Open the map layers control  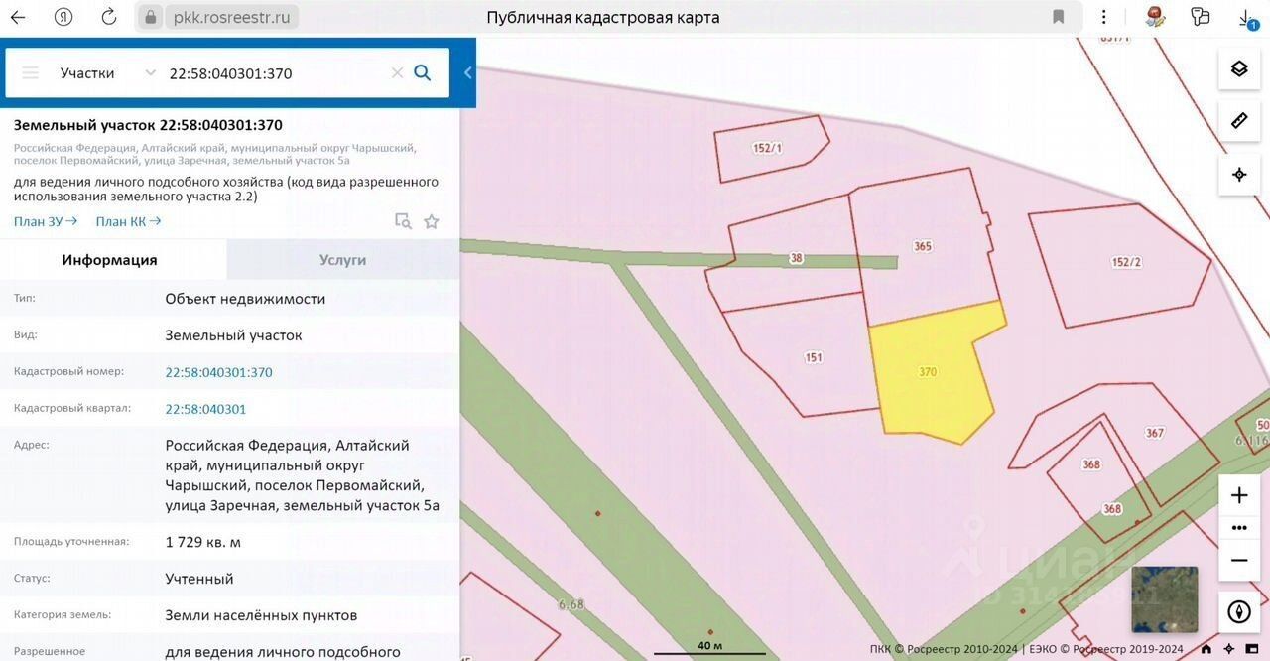(x=1239, y=68)
